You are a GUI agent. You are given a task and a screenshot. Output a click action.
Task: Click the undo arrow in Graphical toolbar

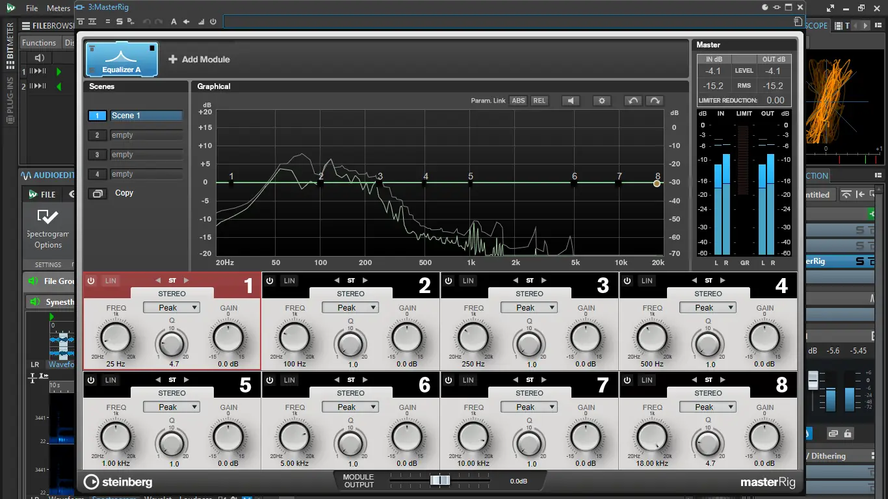coord(633,101)
